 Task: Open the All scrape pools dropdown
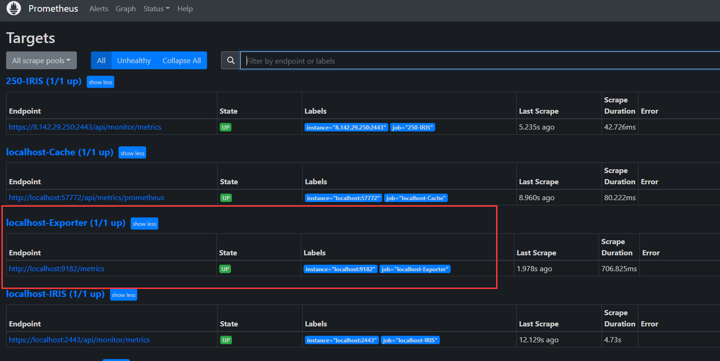[41, 60]
